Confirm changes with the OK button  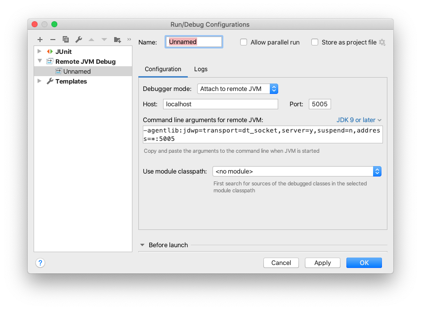coord(364,263)
